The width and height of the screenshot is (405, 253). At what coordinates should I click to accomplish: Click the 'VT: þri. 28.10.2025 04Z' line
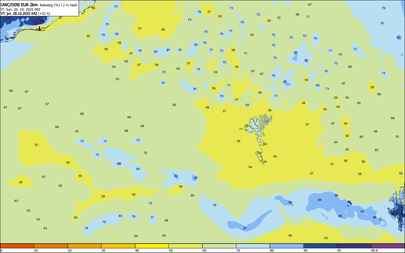click(x=19, y=14)
